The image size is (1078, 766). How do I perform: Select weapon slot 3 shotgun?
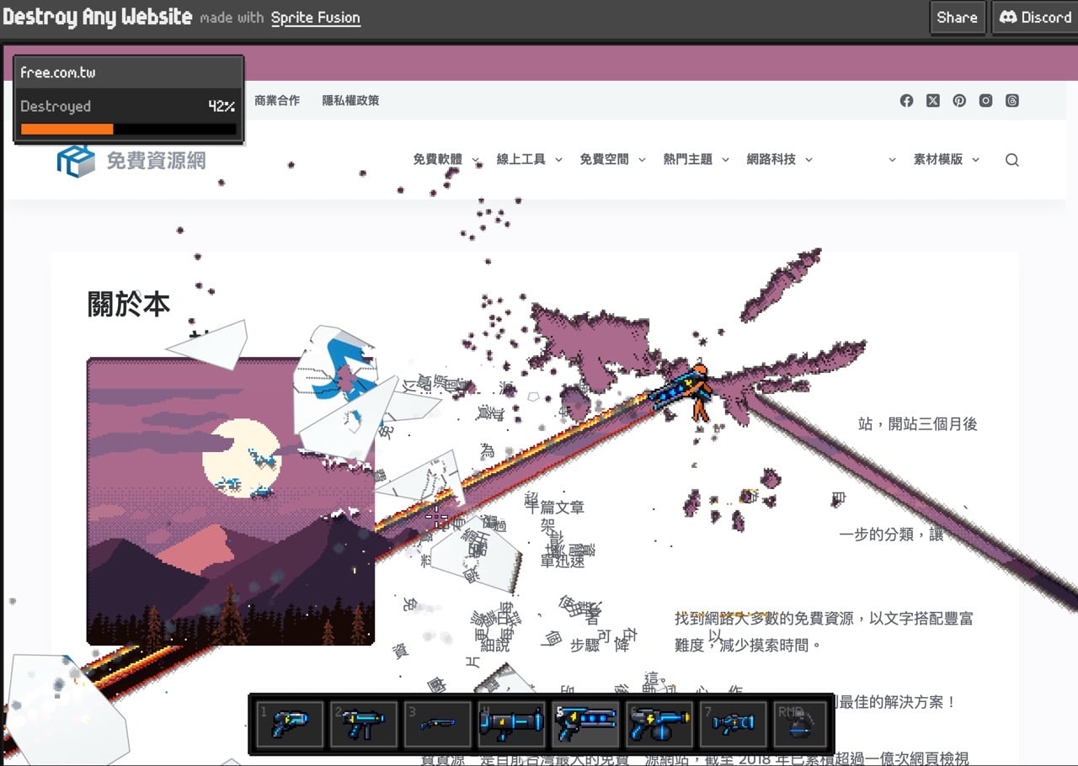tap(437, 724)
